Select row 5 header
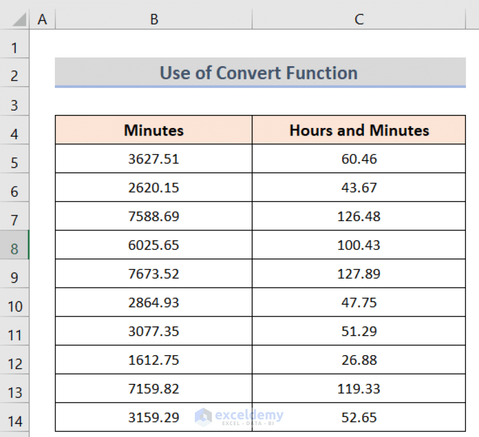The height and width of the screenshot is (437, 479). pos(14,159)
